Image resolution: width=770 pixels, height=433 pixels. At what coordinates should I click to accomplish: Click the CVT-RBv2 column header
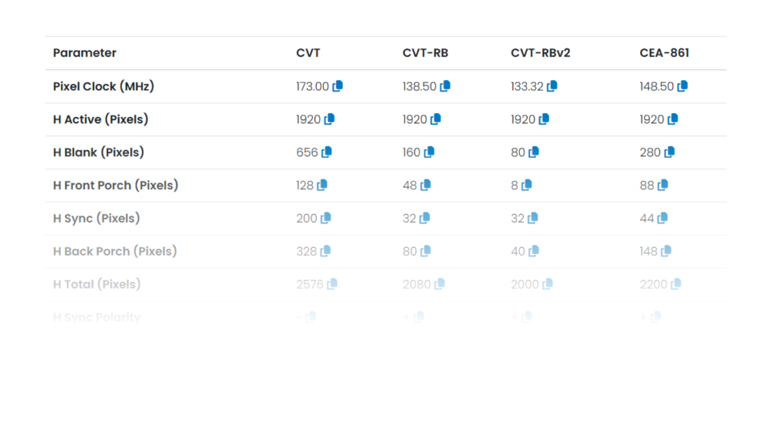point(540,53)
